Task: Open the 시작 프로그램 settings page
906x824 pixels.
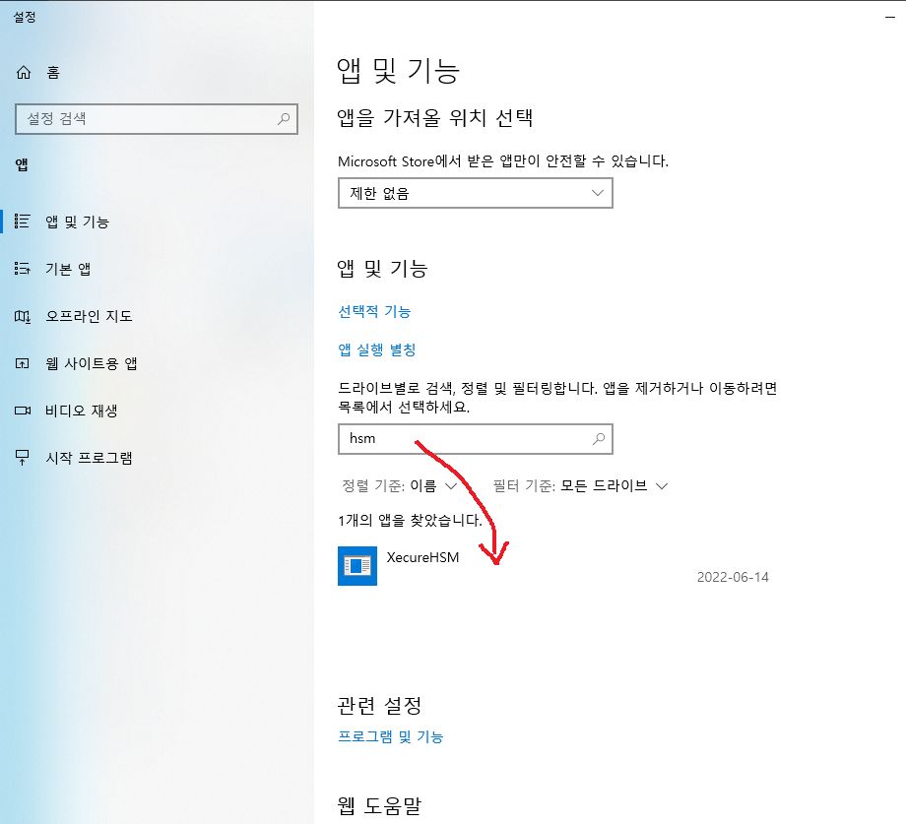Action: pos(89,458)
